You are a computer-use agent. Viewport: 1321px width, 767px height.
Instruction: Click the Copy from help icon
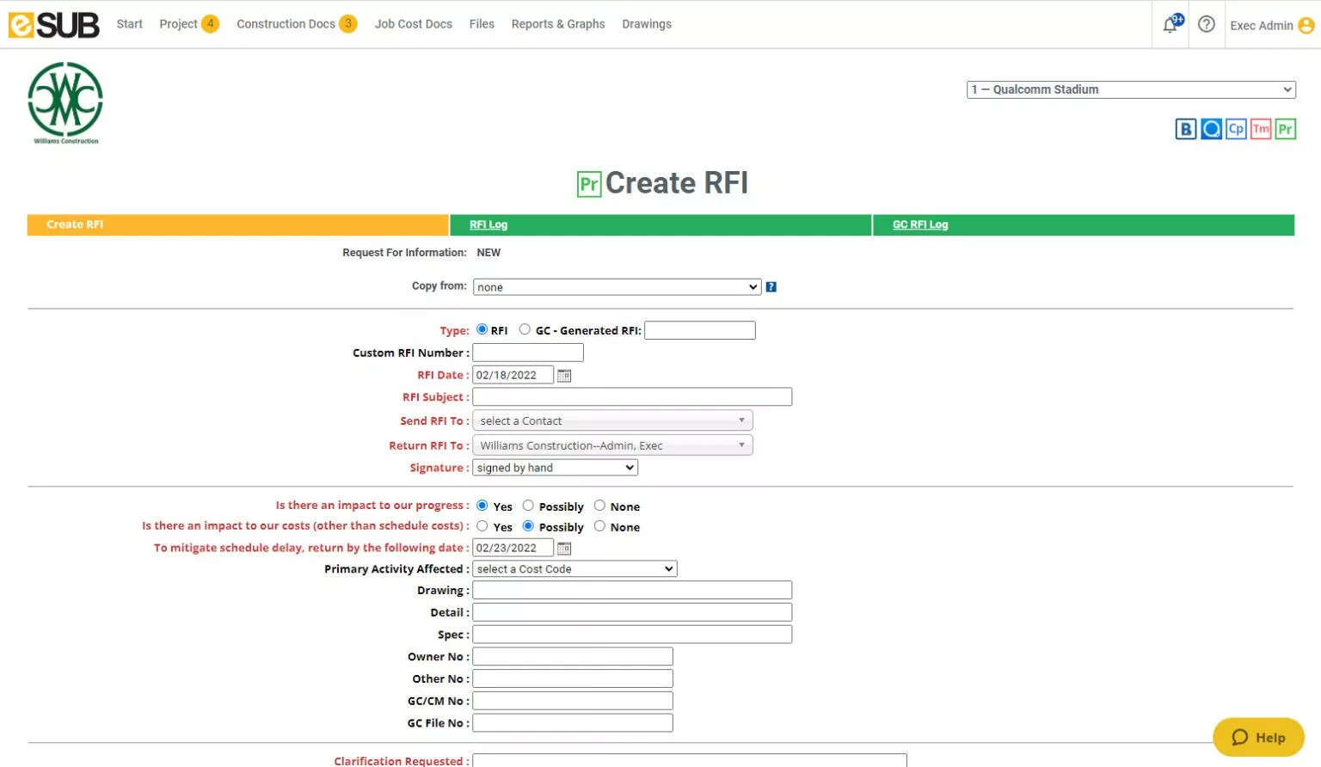click(x=771, y=287)
